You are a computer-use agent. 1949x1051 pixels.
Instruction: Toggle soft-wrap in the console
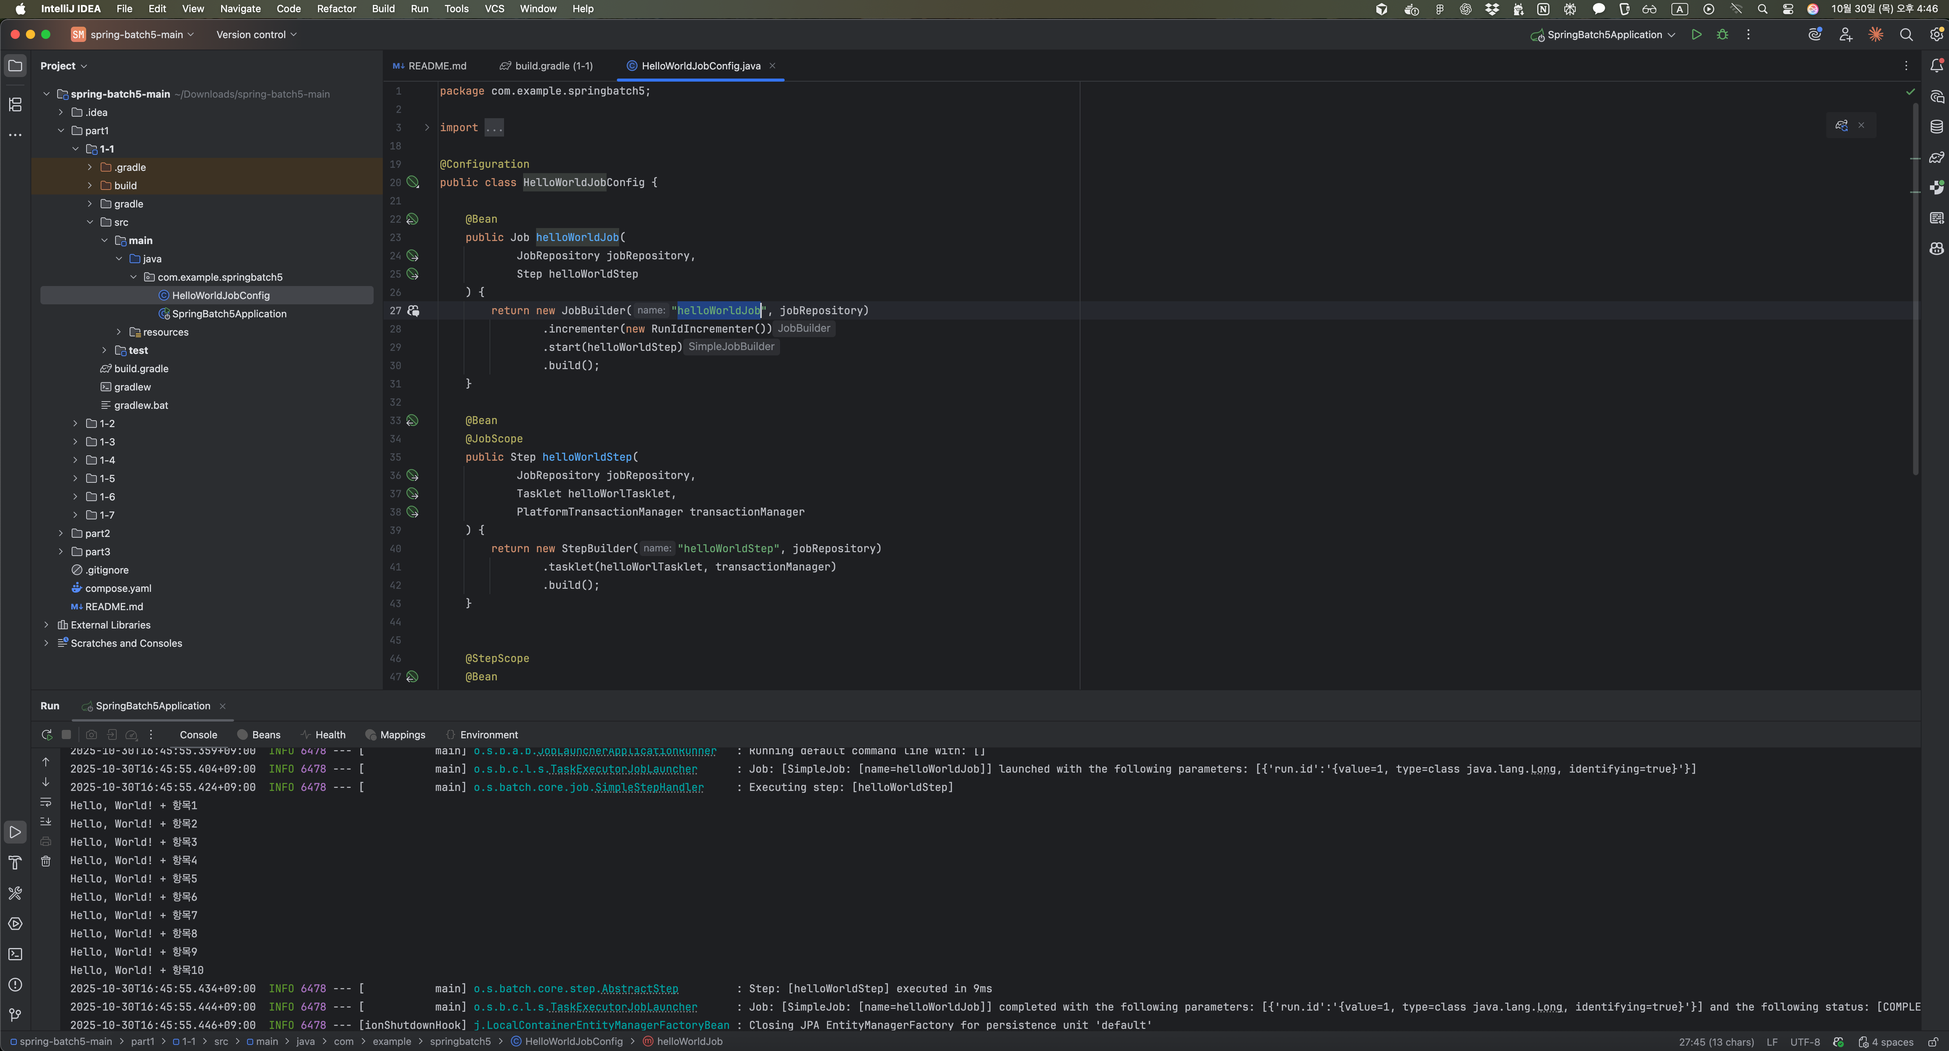(45, 802)
